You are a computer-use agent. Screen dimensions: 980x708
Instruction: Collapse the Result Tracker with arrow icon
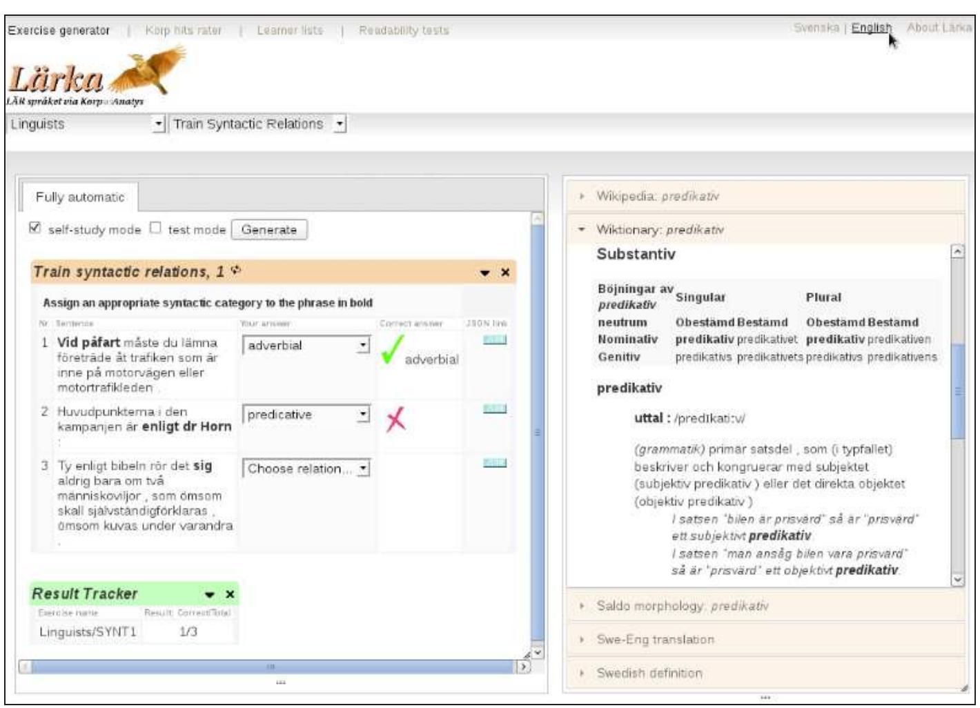point(210,595)
